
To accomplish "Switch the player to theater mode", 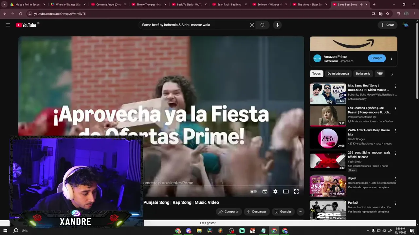I will (x=286, y=192).
